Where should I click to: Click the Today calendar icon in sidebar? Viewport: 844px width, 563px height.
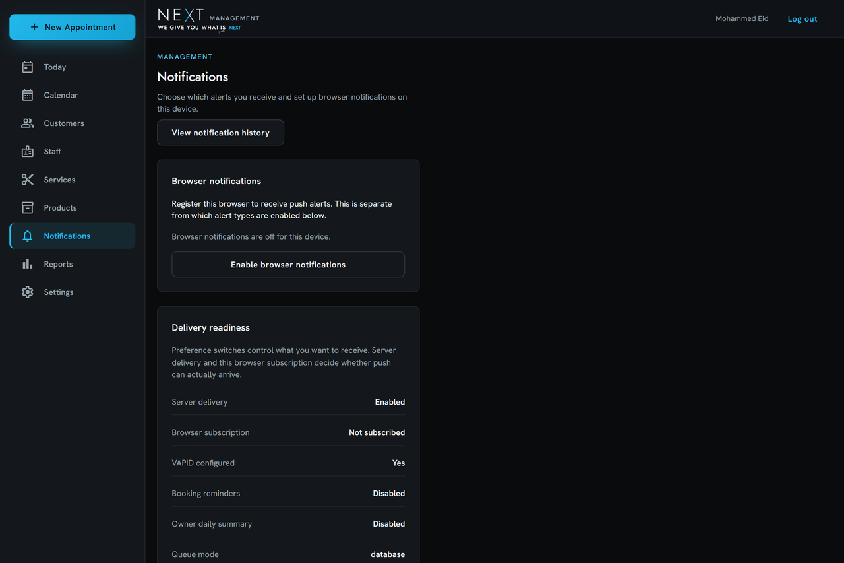point(27,67)
